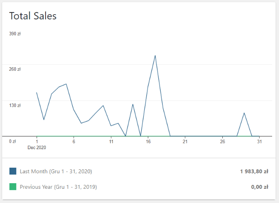The height and width of the screenshot is (203, 279).
Task: Click the 0,00 zł previous year total
Action: tap(260, 187)
